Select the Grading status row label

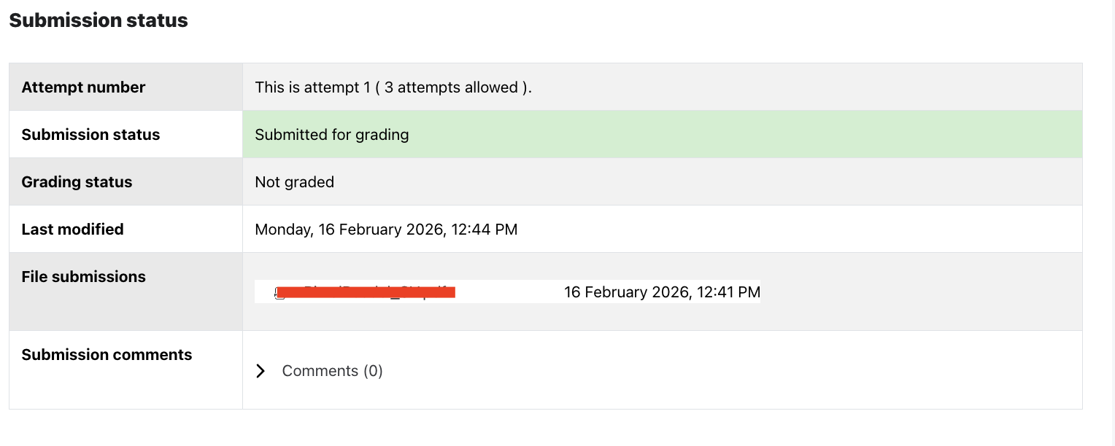click(x=77, y=182)
